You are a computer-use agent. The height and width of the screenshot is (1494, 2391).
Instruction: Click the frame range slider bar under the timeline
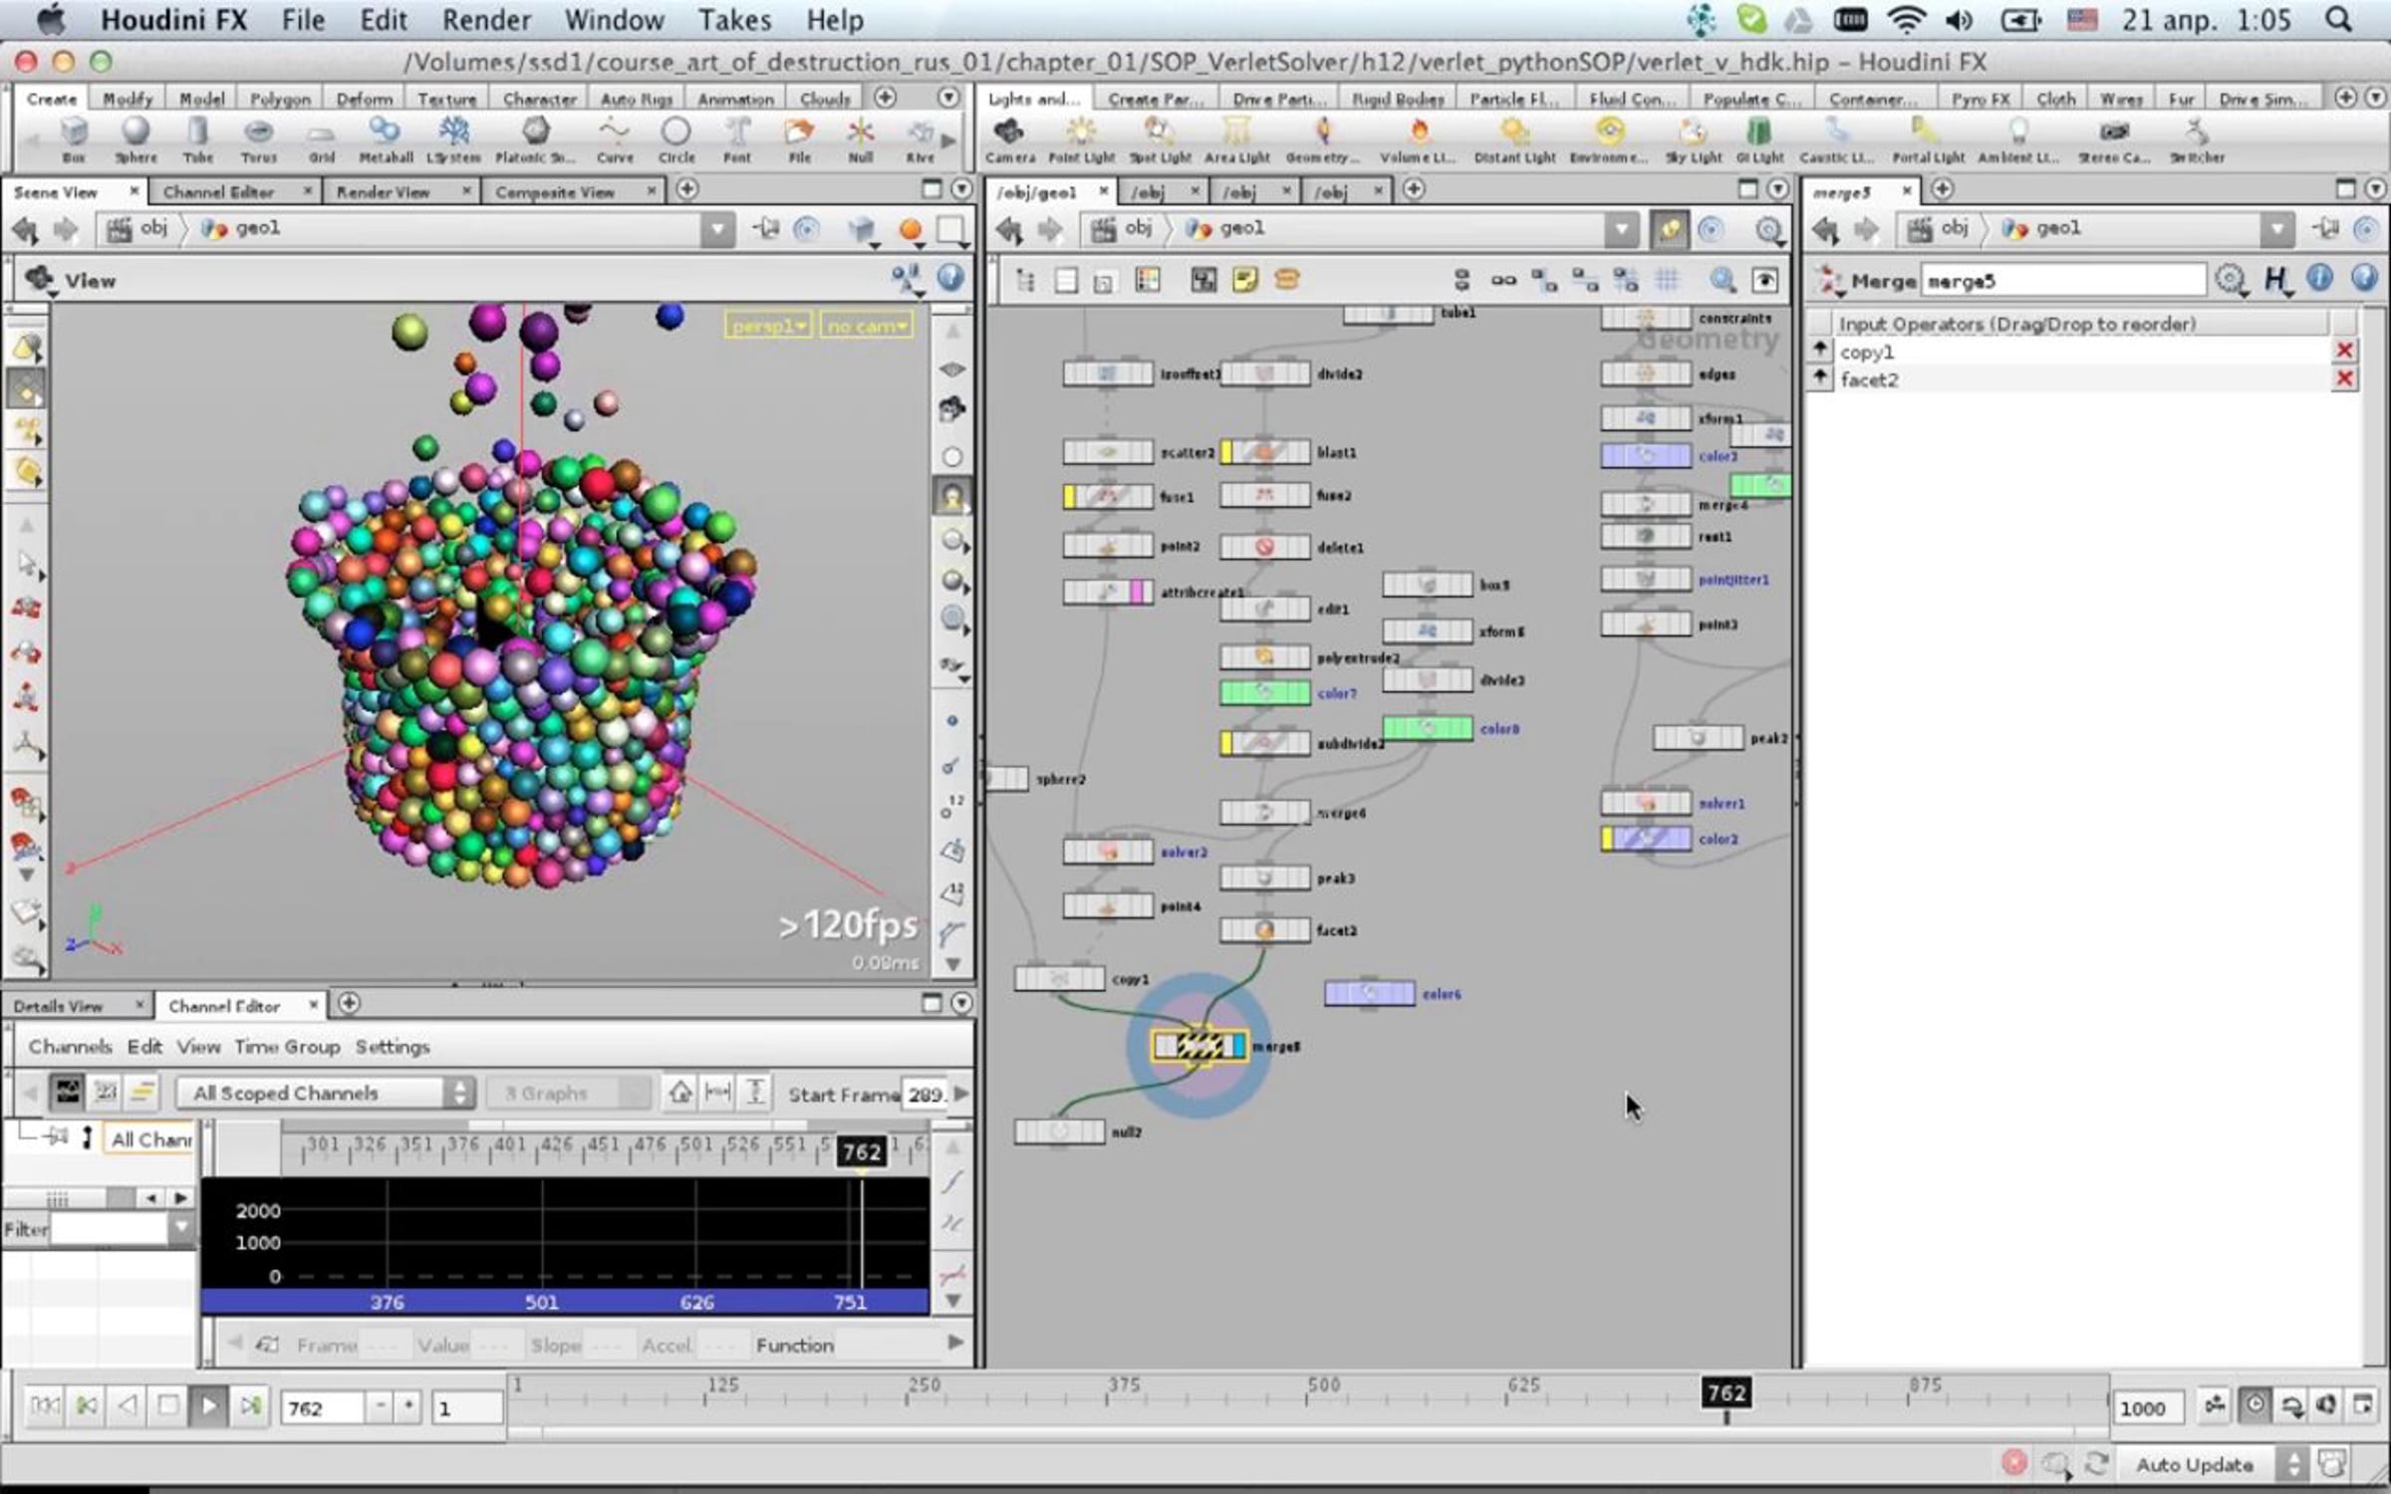click(x=1307, y=1434)
